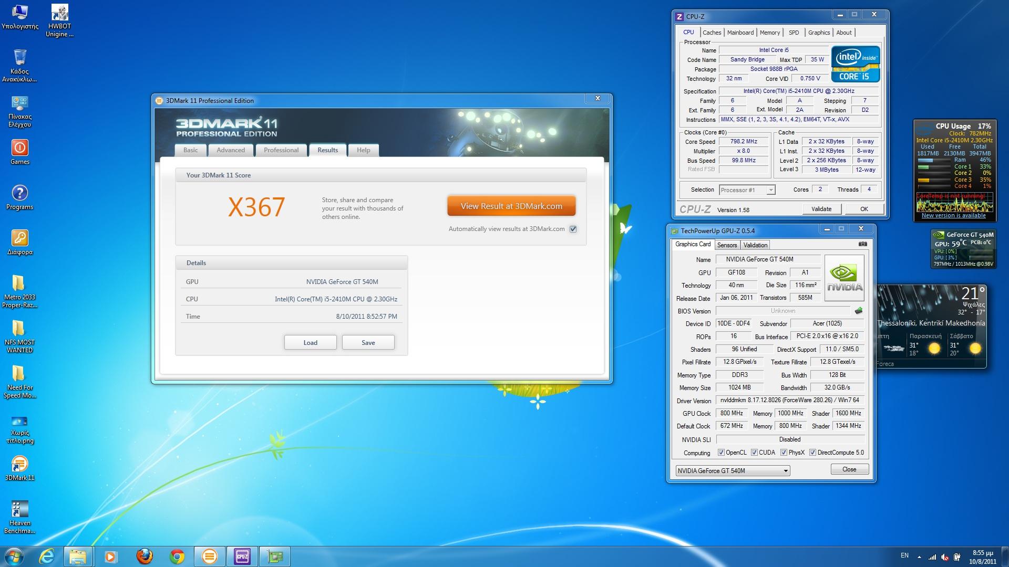Screen dimensions: 1009x567
Task: Toggle DirectCompute 5.0 checkbox in GPU-Z
Action: click(812, 453)
